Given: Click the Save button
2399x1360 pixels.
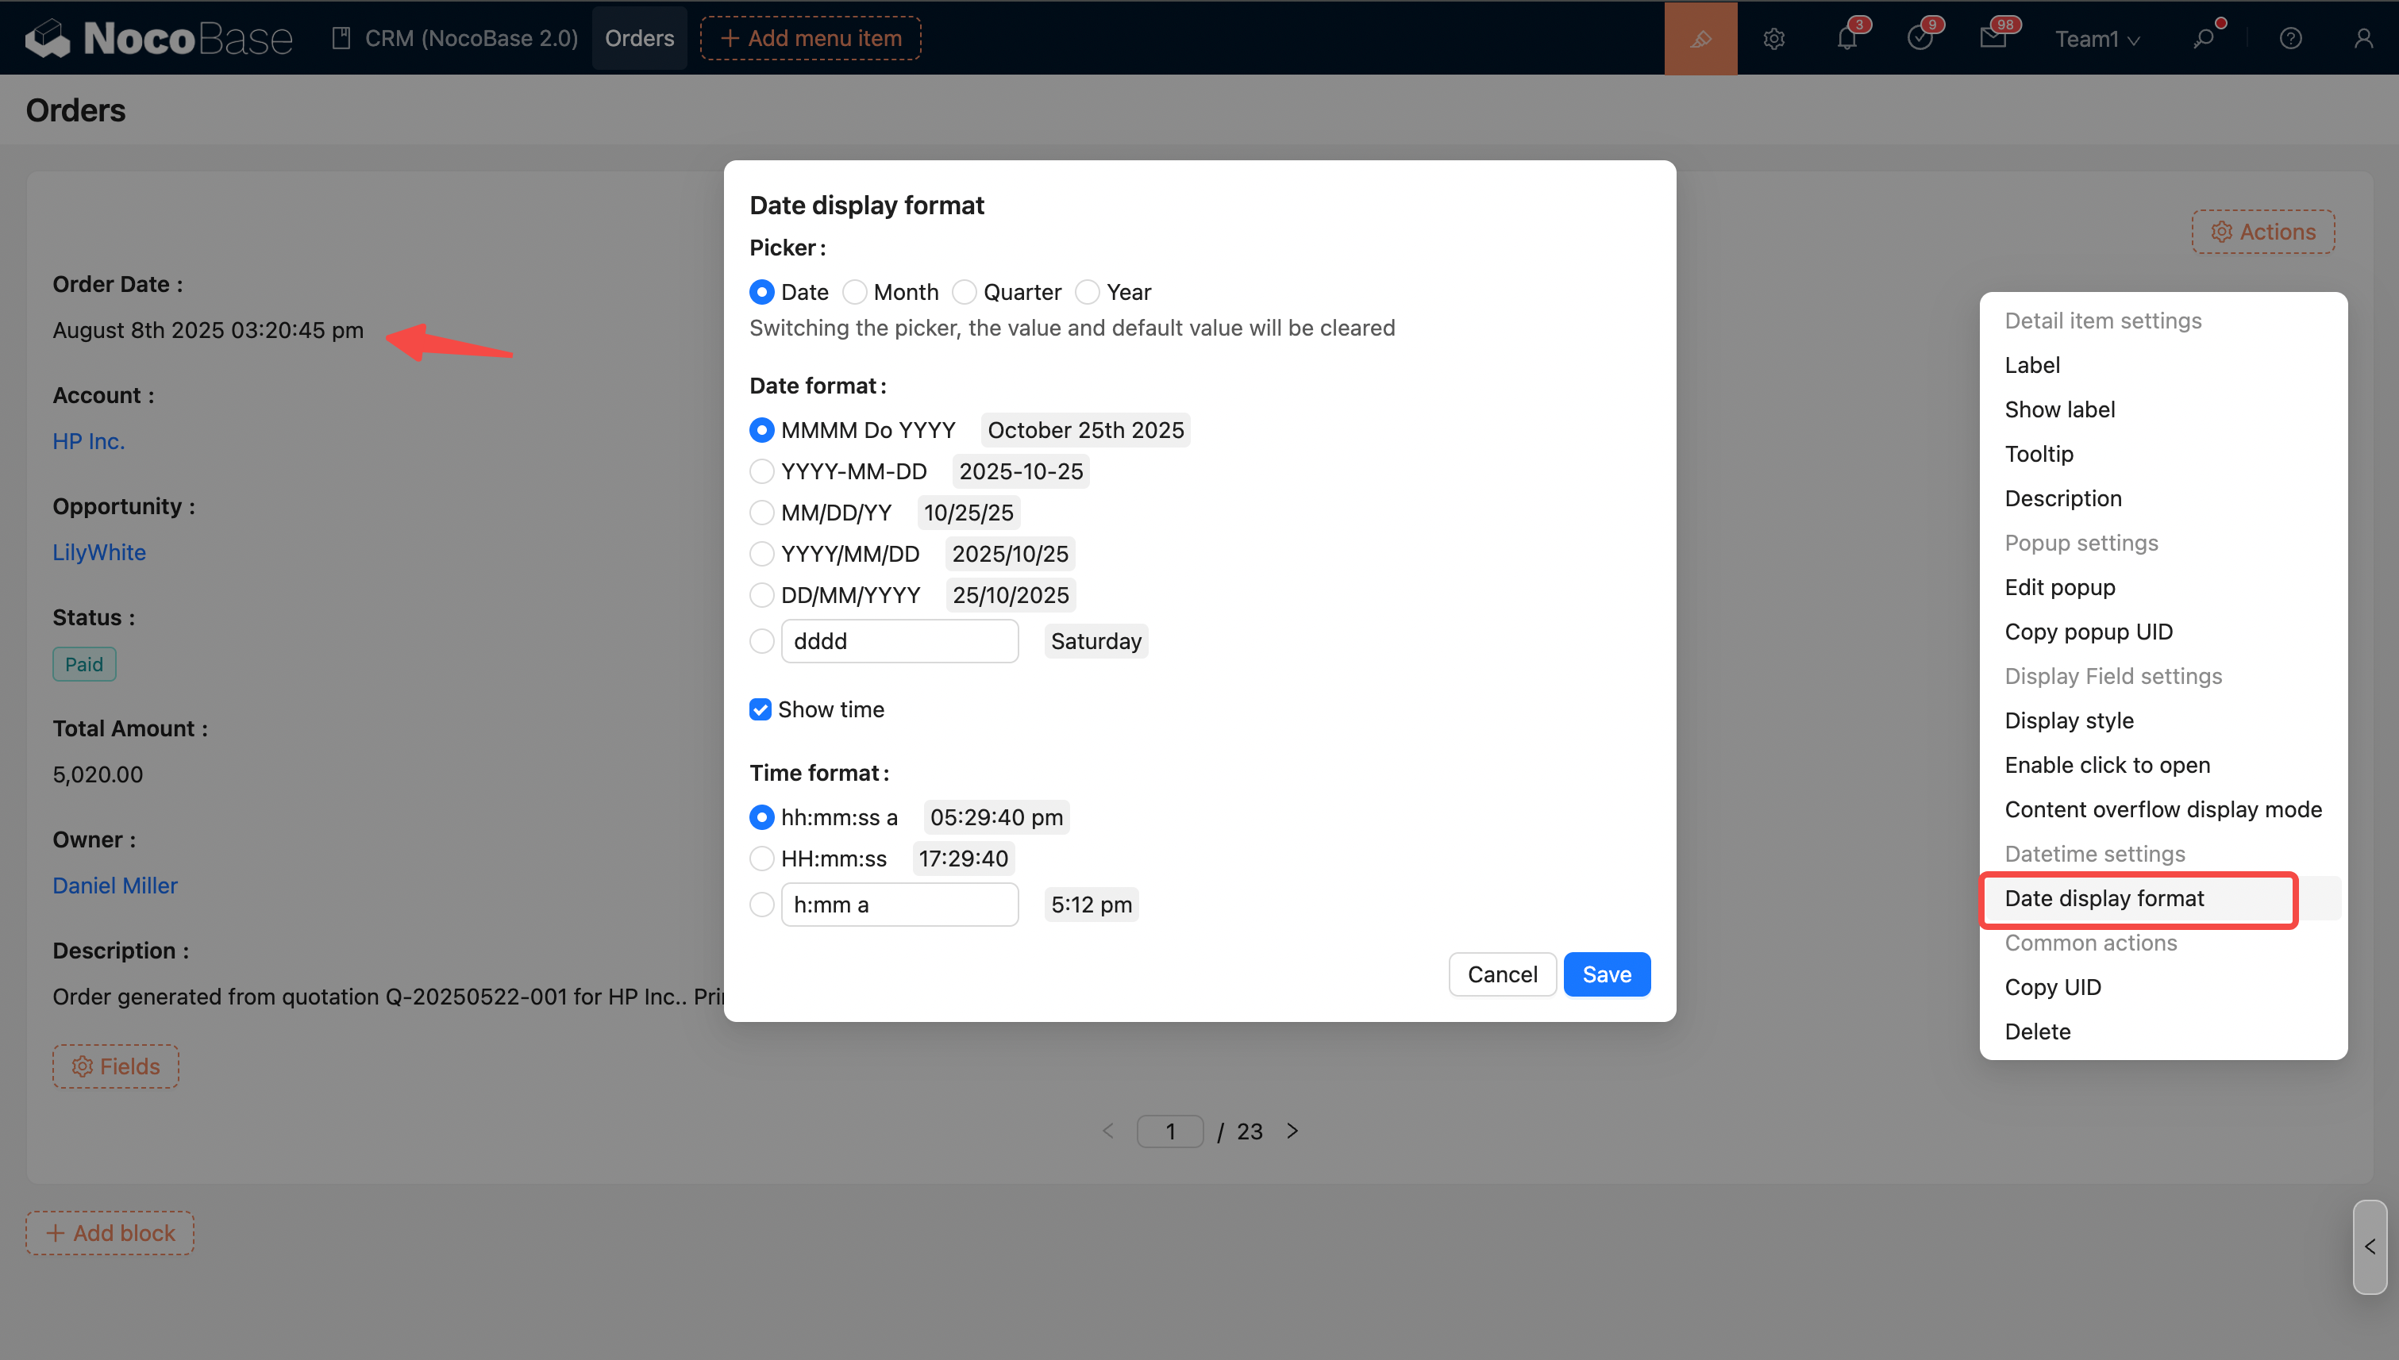Looking at the screenshot, I should click(1606, 974).
